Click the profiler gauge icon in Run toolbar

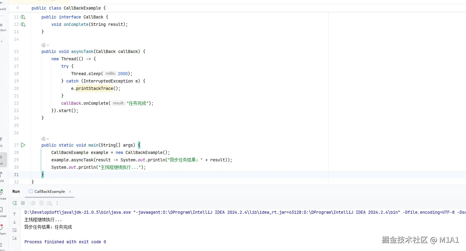point(49,203)
